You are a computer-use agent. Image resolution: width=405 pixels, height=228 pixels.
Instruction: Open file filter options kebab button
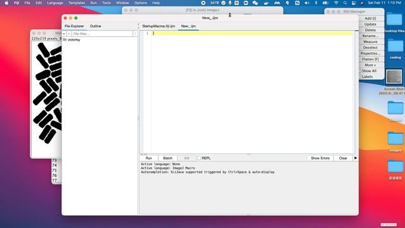tap(135, 34)
